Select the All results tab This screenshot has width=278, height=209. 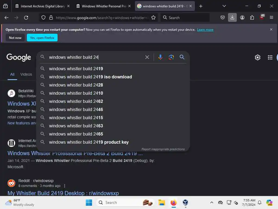12,74
